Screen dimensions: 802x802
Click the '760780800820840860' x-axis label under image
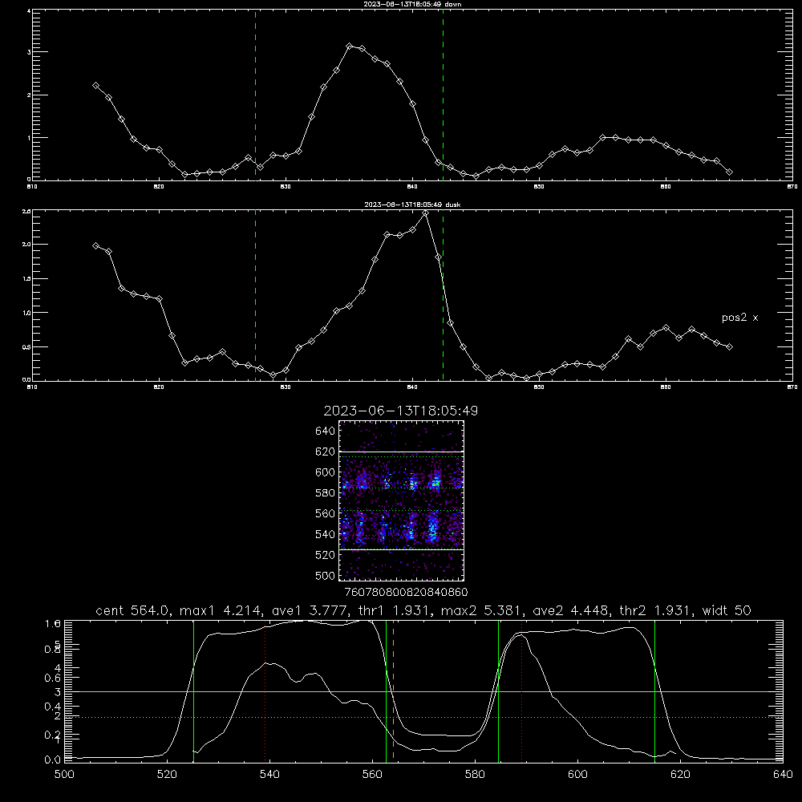click(x=407, y=593)
